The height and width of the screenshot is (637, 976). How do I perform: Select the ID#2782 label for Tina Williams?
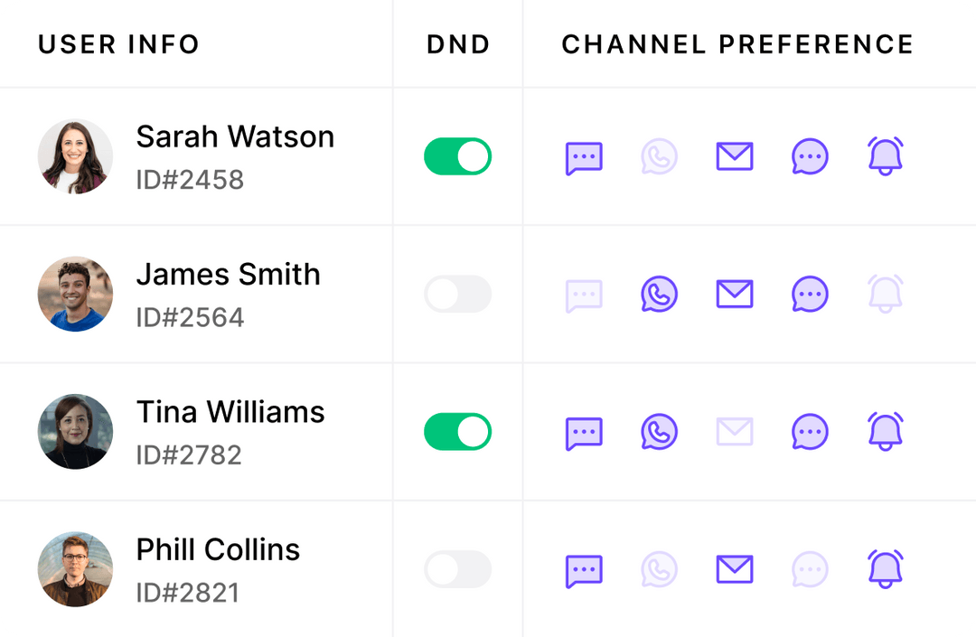click(190, 455)
